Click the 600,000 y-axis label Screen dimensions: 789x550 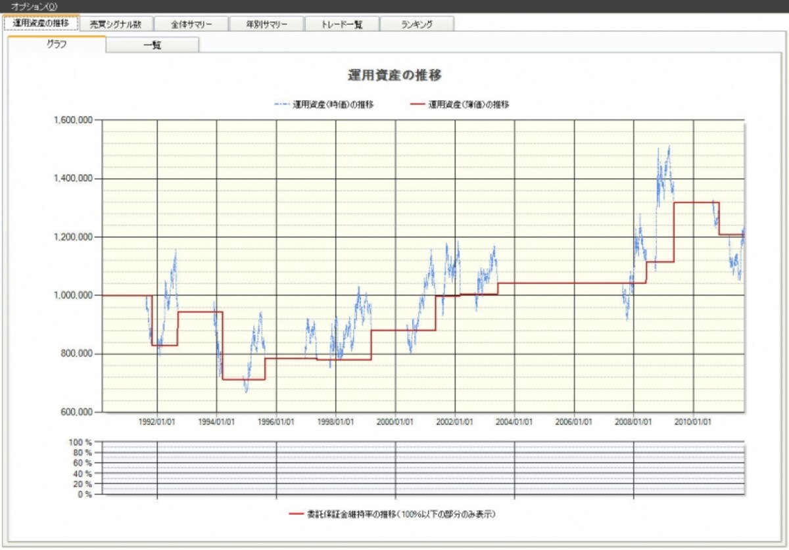coord(76,412)
